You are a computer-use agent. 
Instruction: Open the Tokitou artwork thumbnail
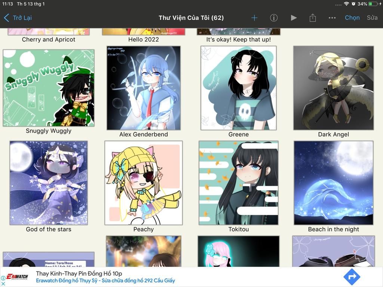pyautogui.click(x=238, y=183)
